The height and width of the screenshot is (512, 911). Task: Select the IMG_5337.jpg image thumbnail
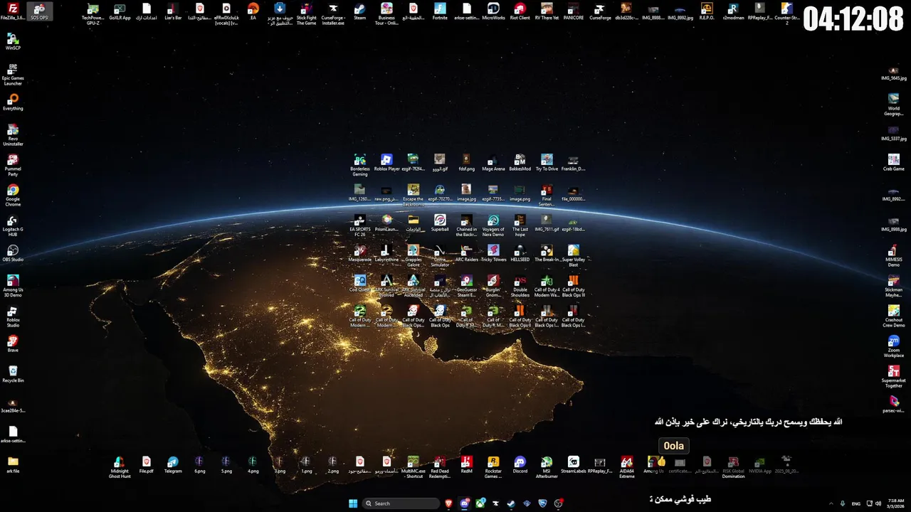coord(894,132)
